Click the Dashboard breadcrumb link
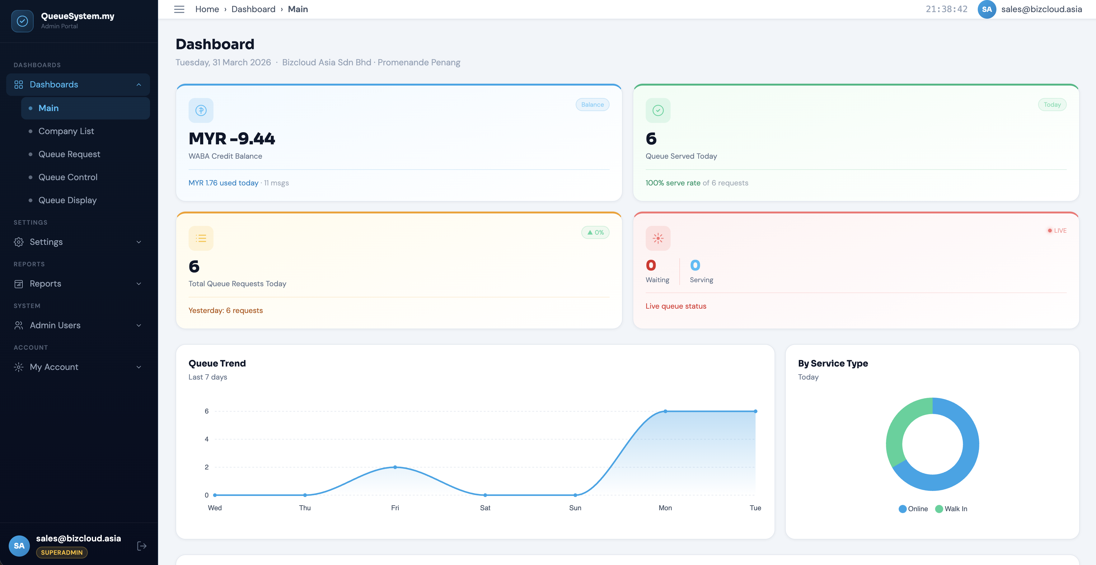1096x565 pixels. click(x=254, y=9)
